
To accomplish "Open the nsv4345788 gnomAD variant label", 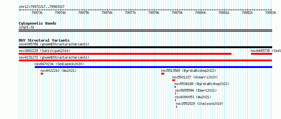I will click(54, 44).
